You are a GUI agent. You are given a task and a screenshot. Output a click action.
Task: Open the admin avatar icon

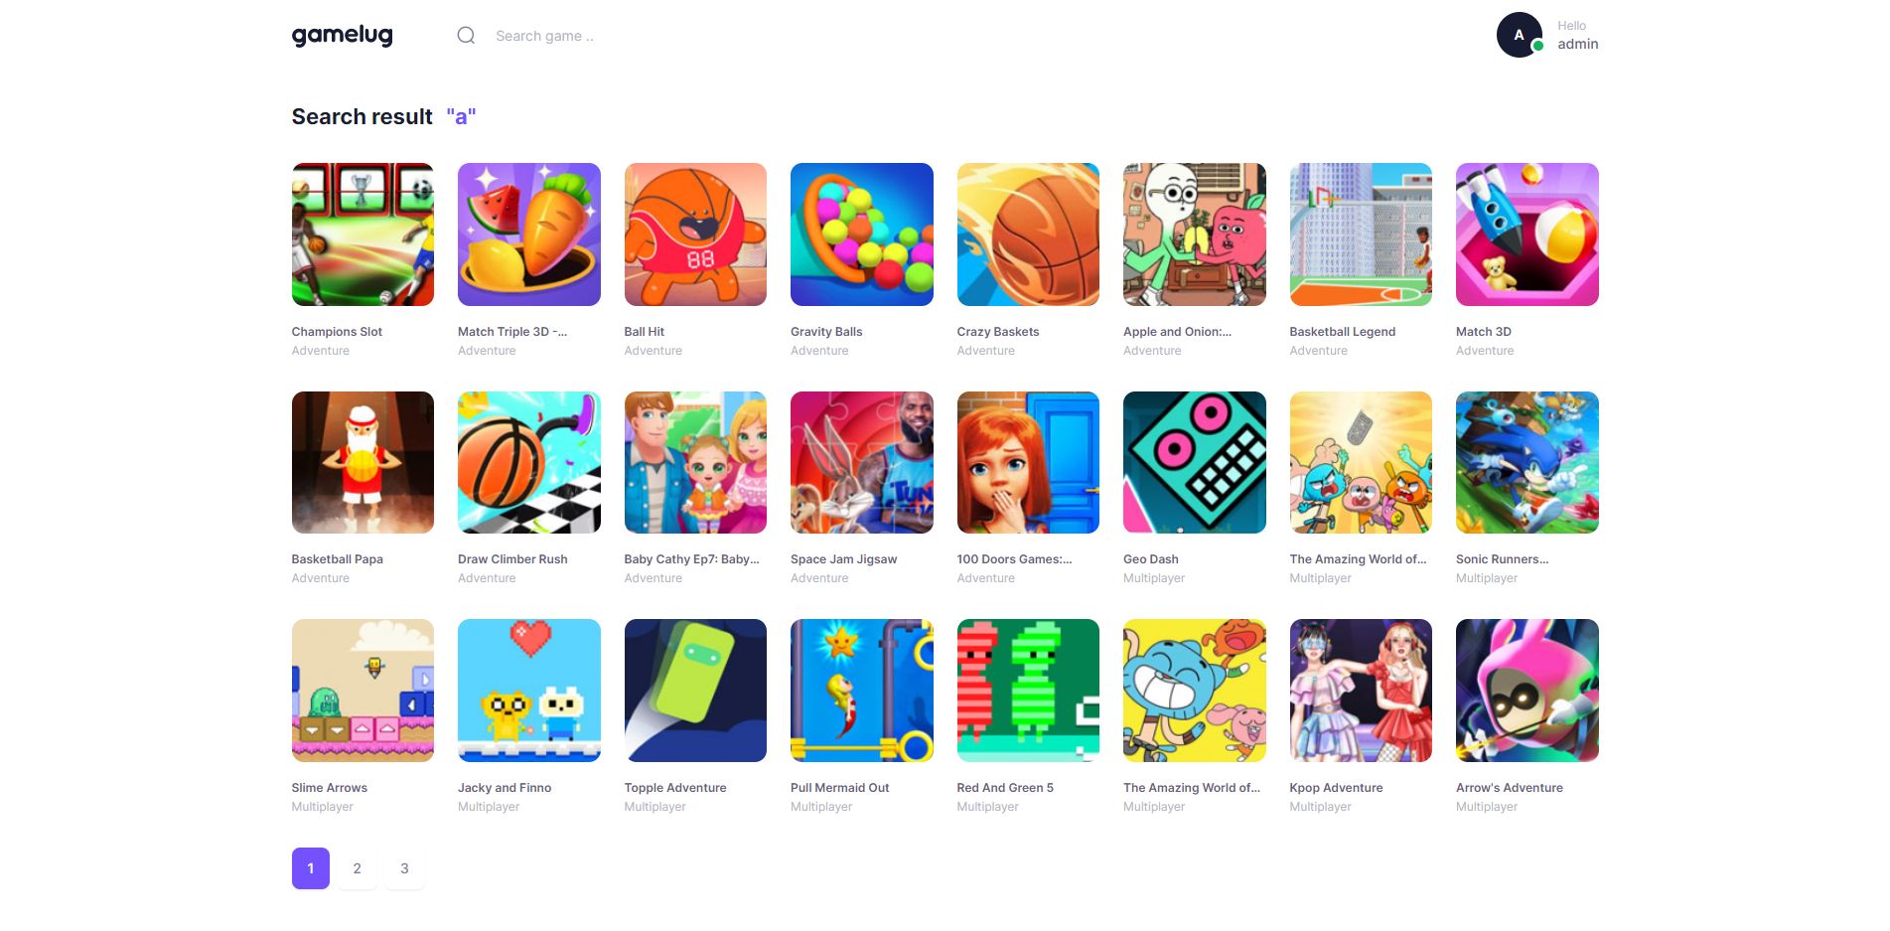click(x=1520, y=35)
